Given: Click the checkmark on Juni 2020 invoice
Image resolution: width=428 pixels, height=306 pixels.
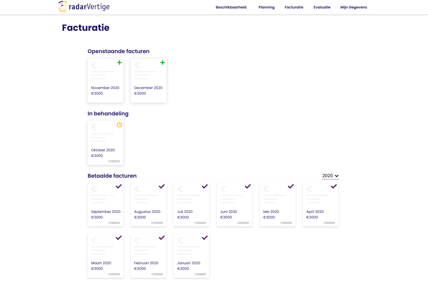Looking at the screenshot, I should click(248, 186).
